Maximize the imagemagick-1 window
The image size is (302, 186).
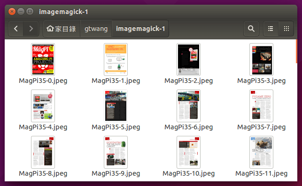tap(30, 12)
